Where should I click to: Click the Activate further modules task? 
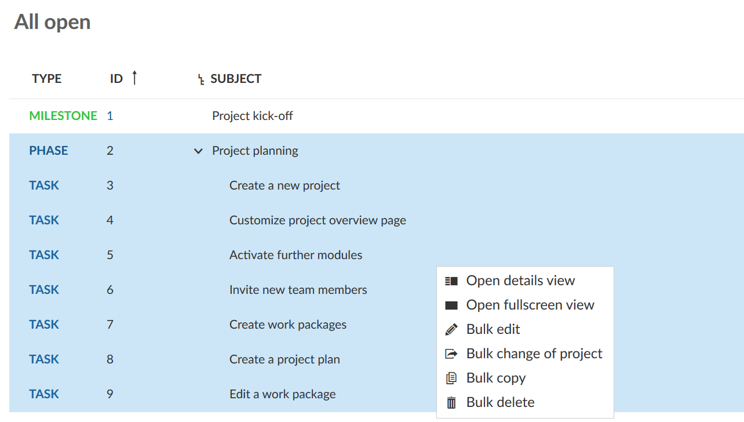pyautogui.click(x=296, y=255)
